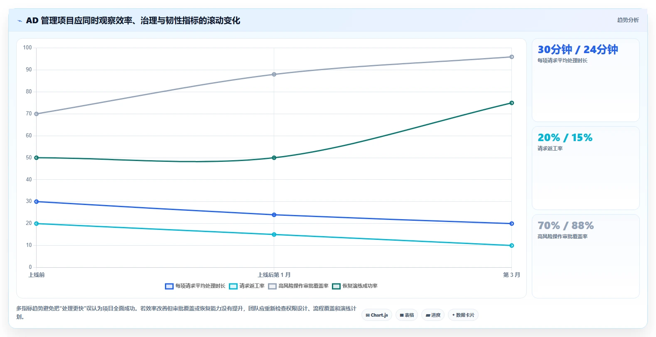Image resolution: width=656 pixels, height=337 pixels.
Task: Click green data point at 第 3 月
Action: [511, 103]
